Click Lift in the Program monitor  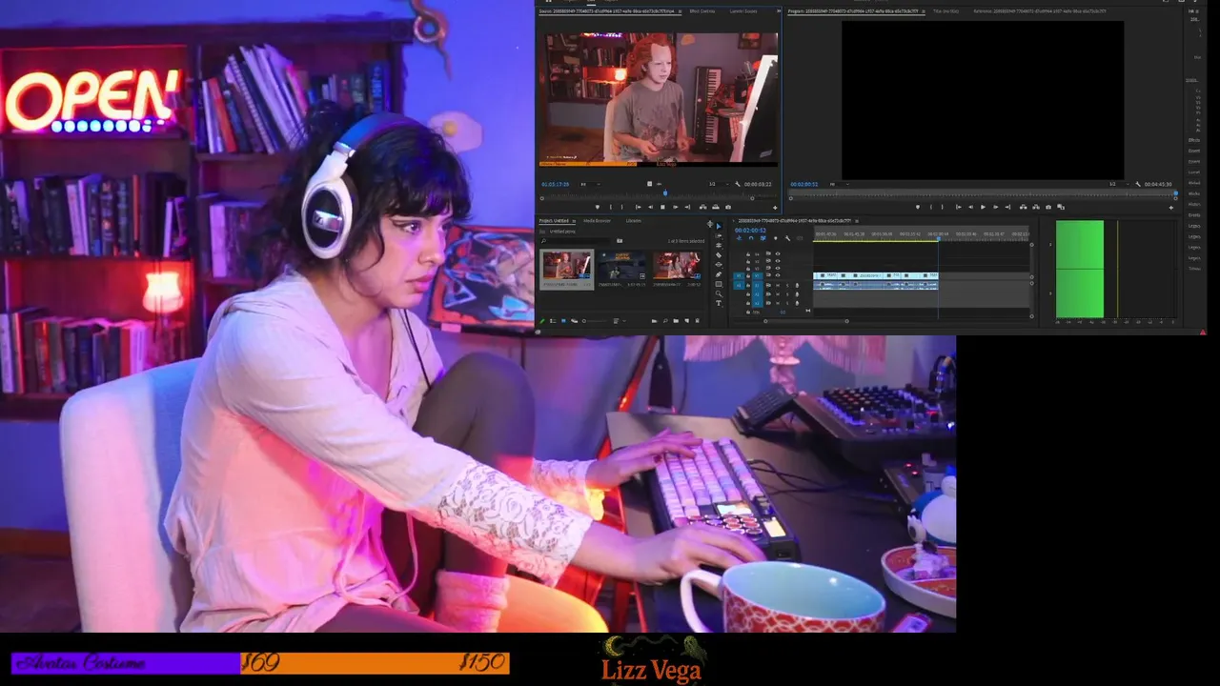(1024, 207)
